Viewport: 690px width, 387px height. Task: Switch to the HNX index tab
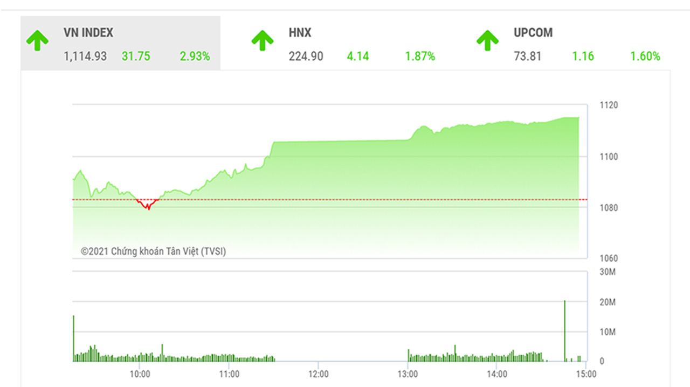345,43
